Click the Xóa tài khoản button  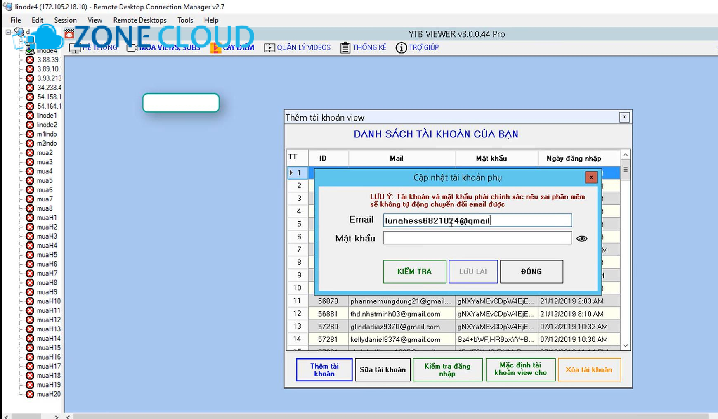(x=589, y=369)
